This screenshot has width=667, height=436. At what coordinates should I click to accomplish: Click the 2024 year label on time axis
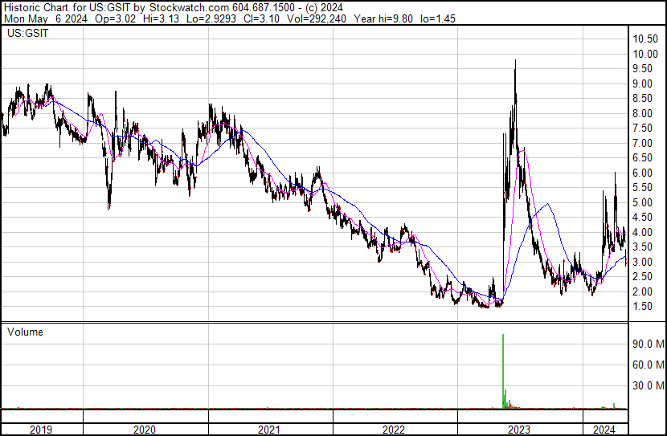click(604, 430)
